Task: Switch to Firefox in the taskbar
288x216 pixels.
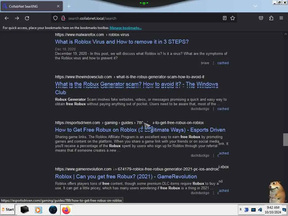Action: click(66, 210)
